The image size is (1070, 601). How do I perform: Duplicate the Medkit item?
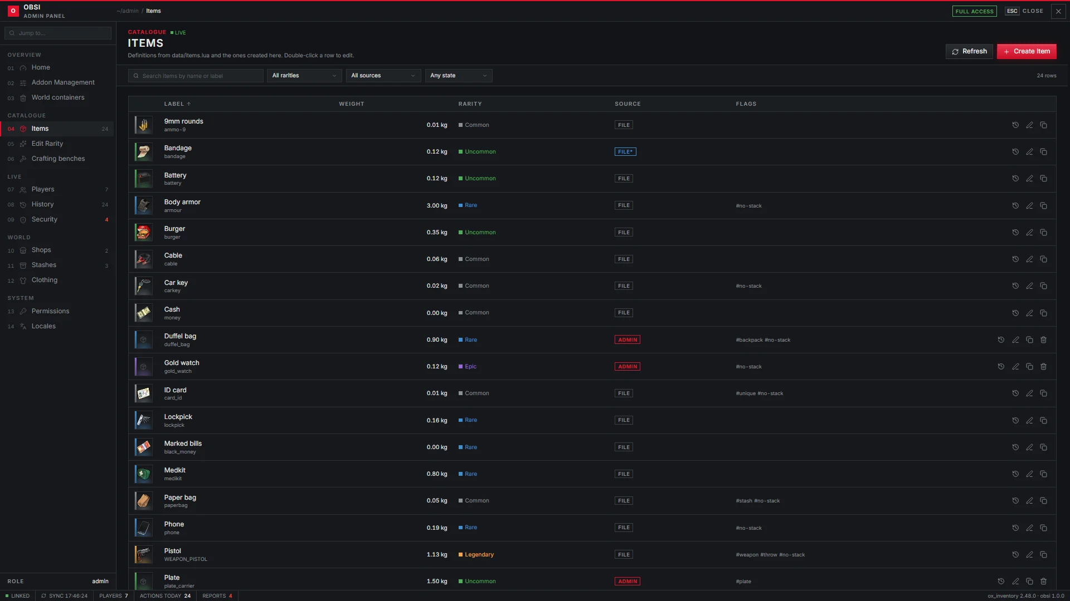pyautogui.click(x=1043, y=474)
